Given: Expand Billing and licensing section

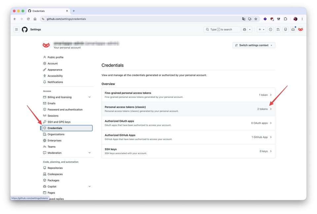Looking at the screenshot, I should tap(89, 97).
